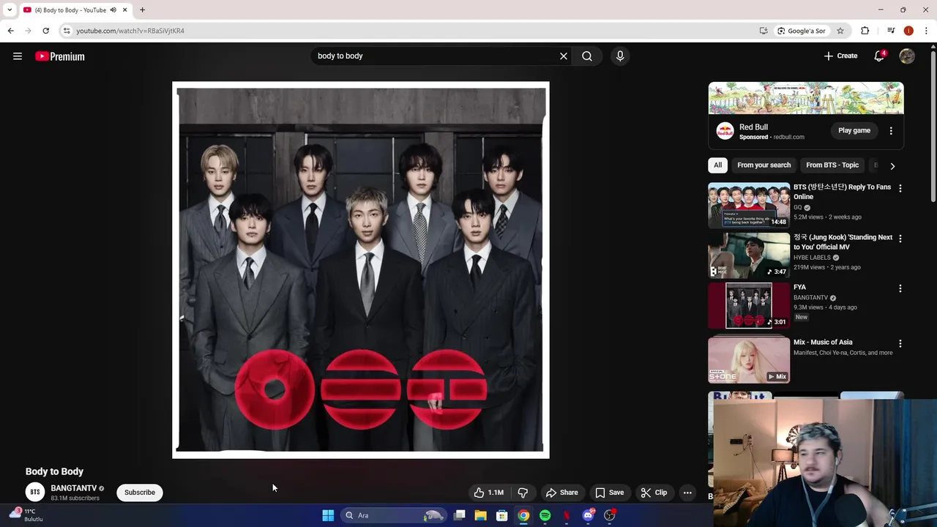Go back with the browser back arrow
937x527 pixels.
pos(10,31)
